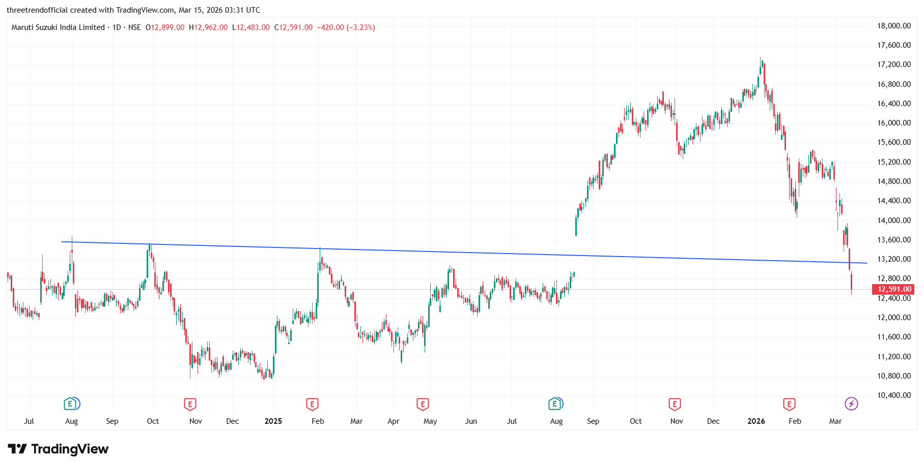Click the 17,200.00 price axis label
This screenshot has width=924, height=468.
[894, 65]
